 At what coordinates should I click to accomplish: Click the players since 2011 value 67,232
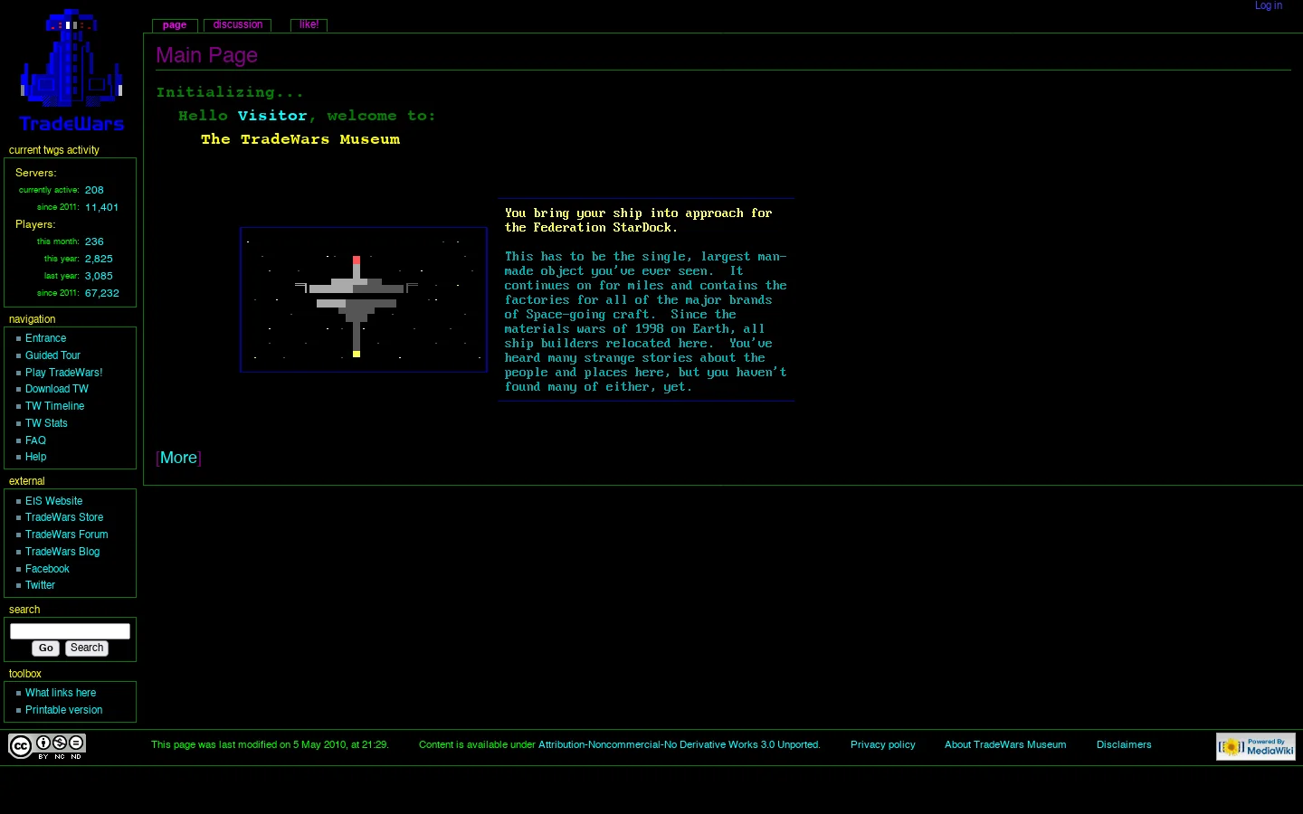point(102,293)
